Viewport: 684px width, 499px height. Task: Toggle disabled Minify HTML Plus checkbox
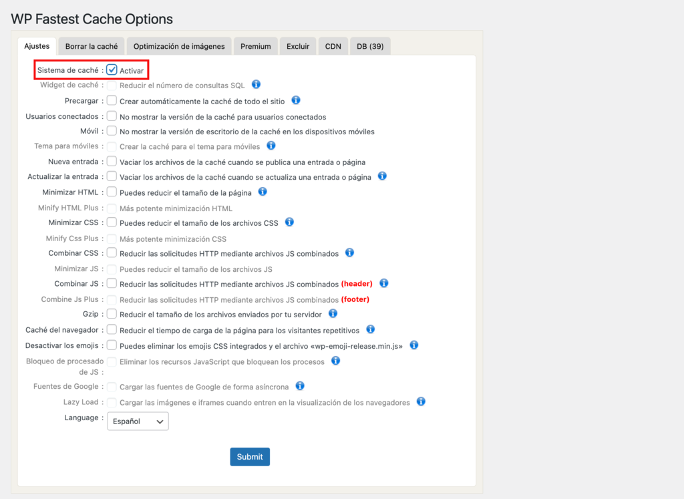(112, 208)
